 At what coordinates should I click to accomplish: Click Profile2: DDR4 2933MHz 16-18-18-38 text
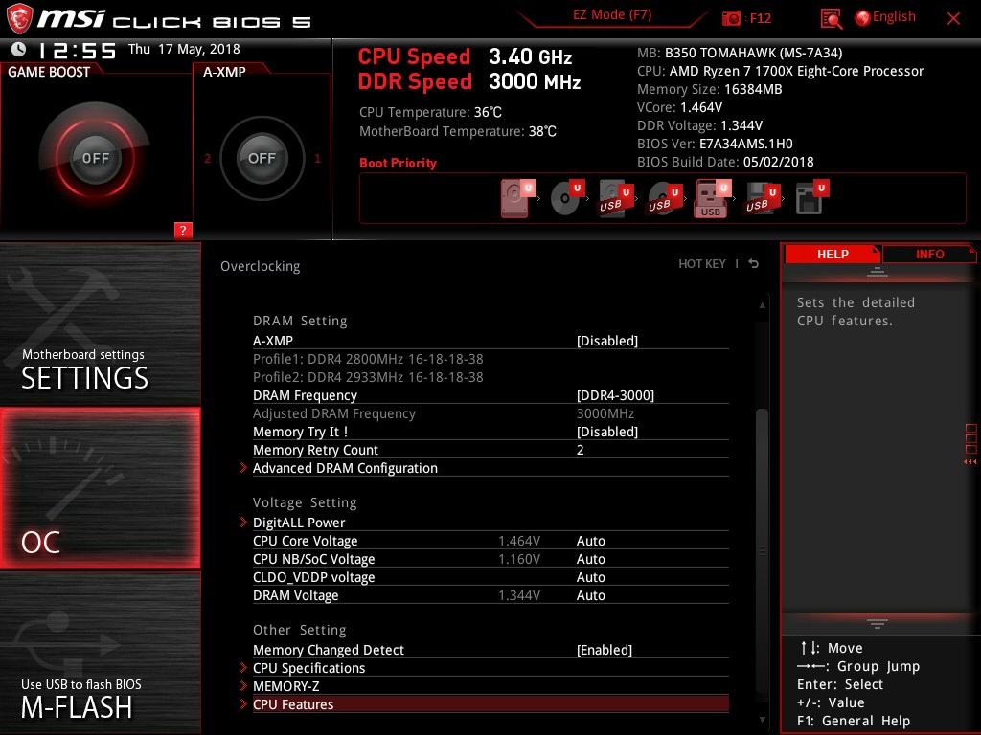click(368, 377)
